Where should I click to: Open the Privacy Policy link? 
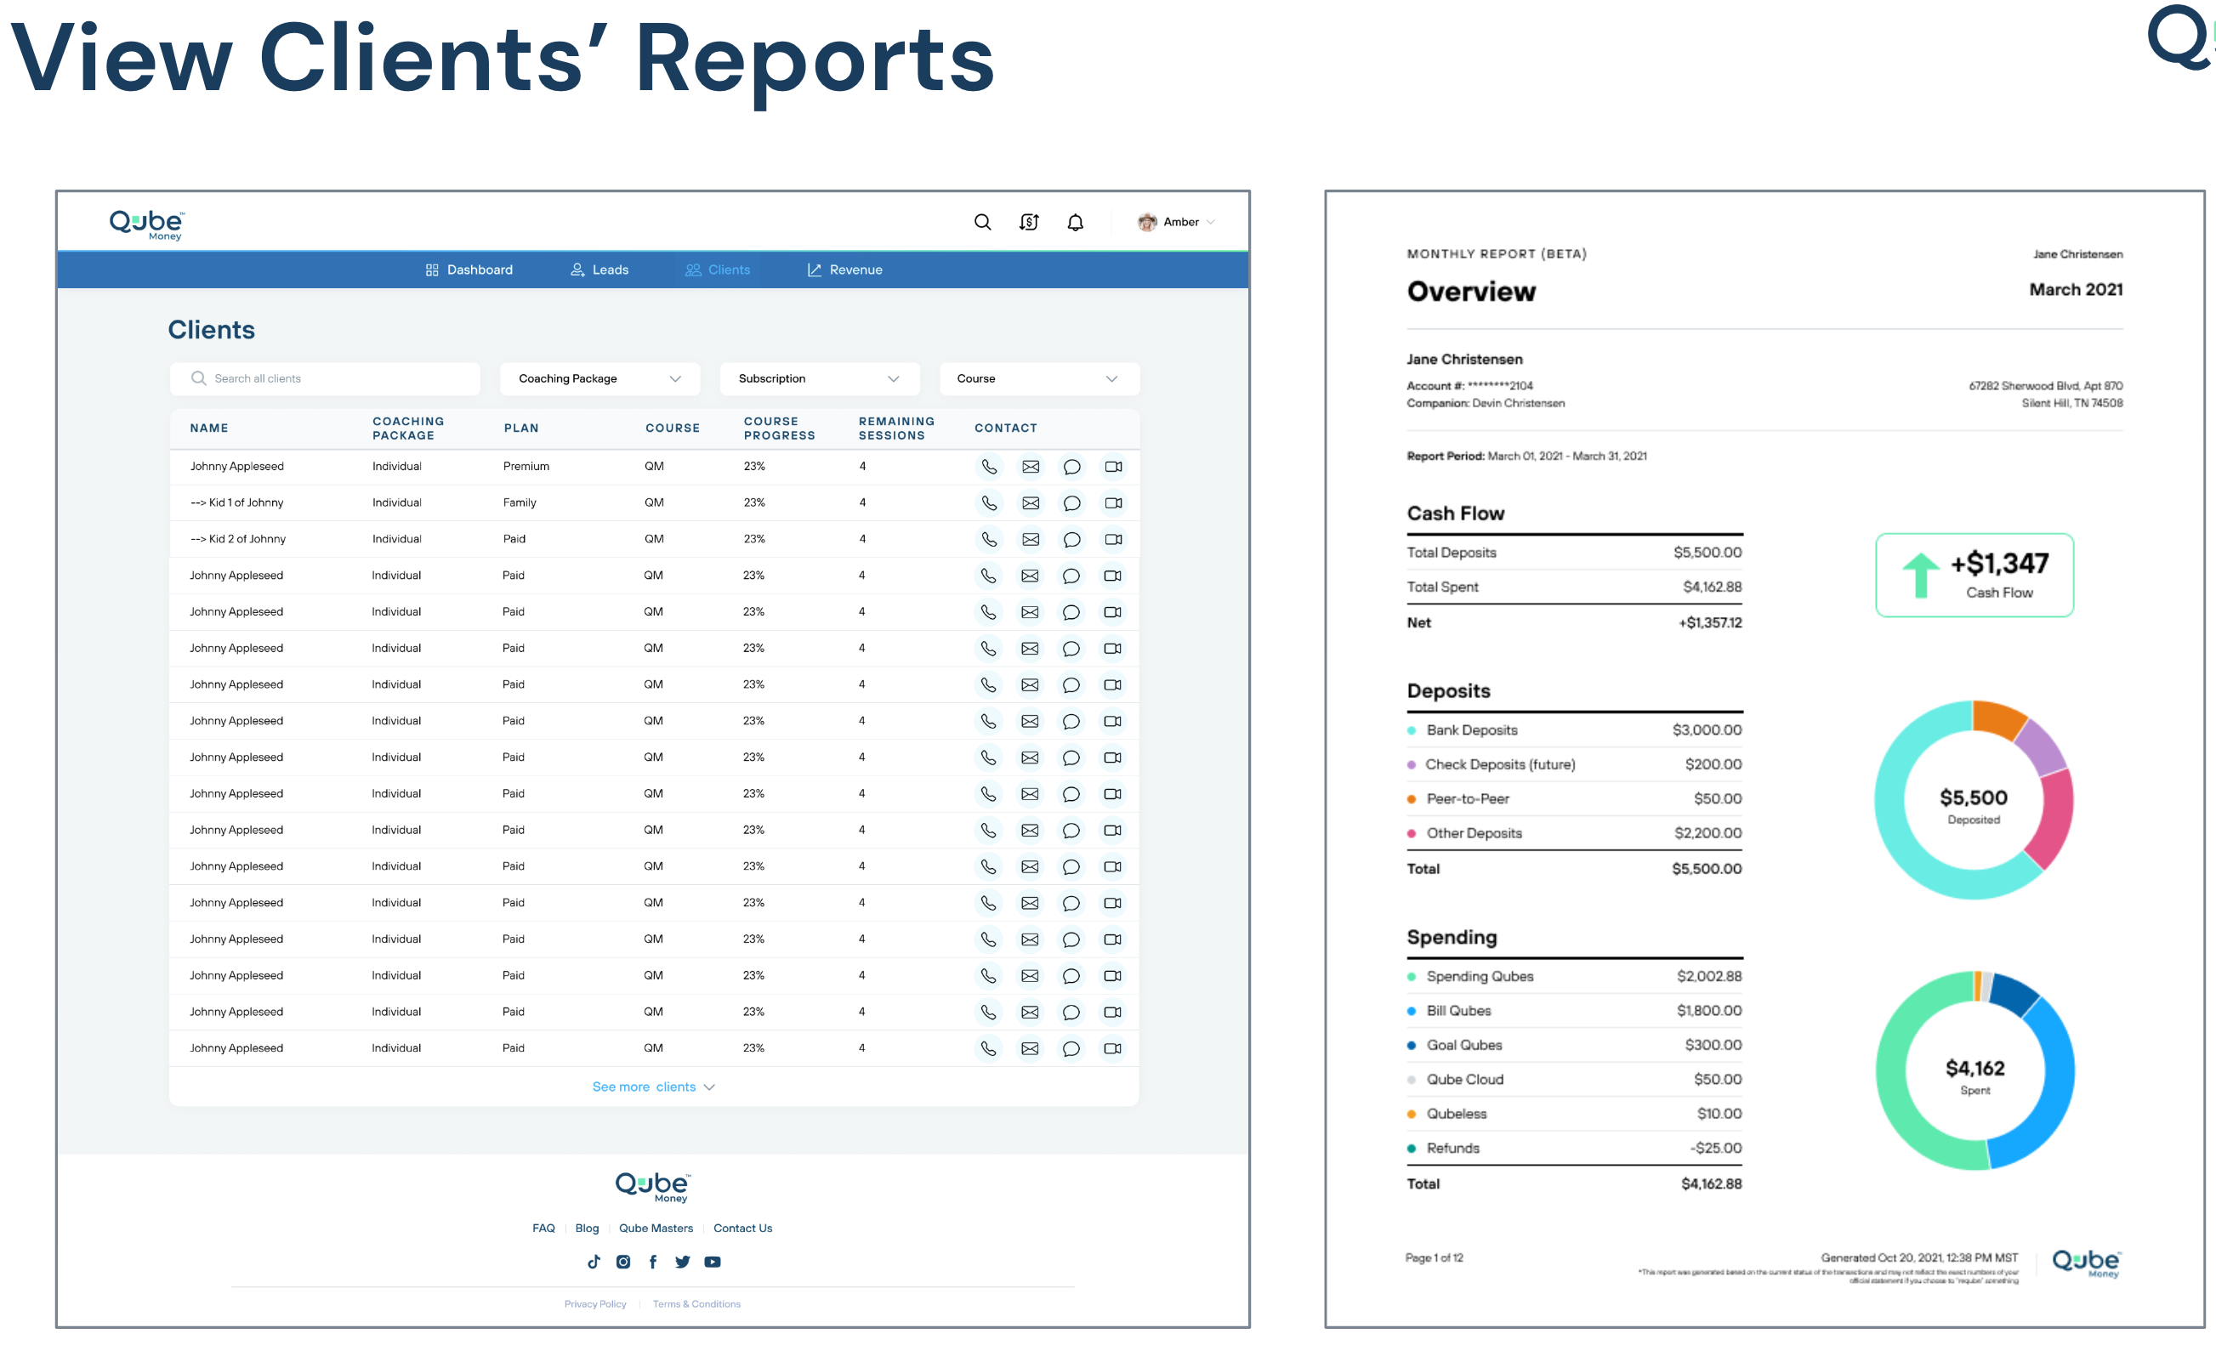595,1303
